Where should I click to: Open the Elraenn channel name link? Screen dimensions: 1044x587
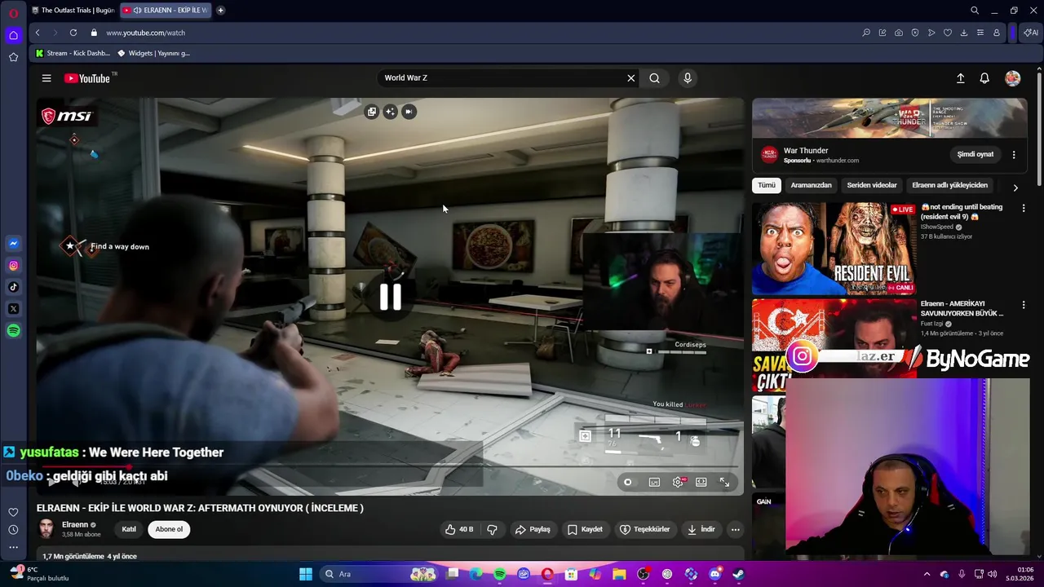pyautogui.click(x=75, y=524)
